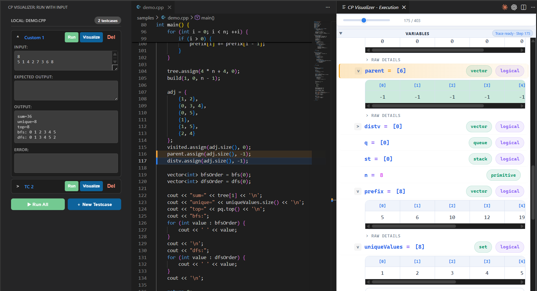Expand the distv variable row
The height and width of the screenshot is (291, 537).
click(x=358, y=126)
